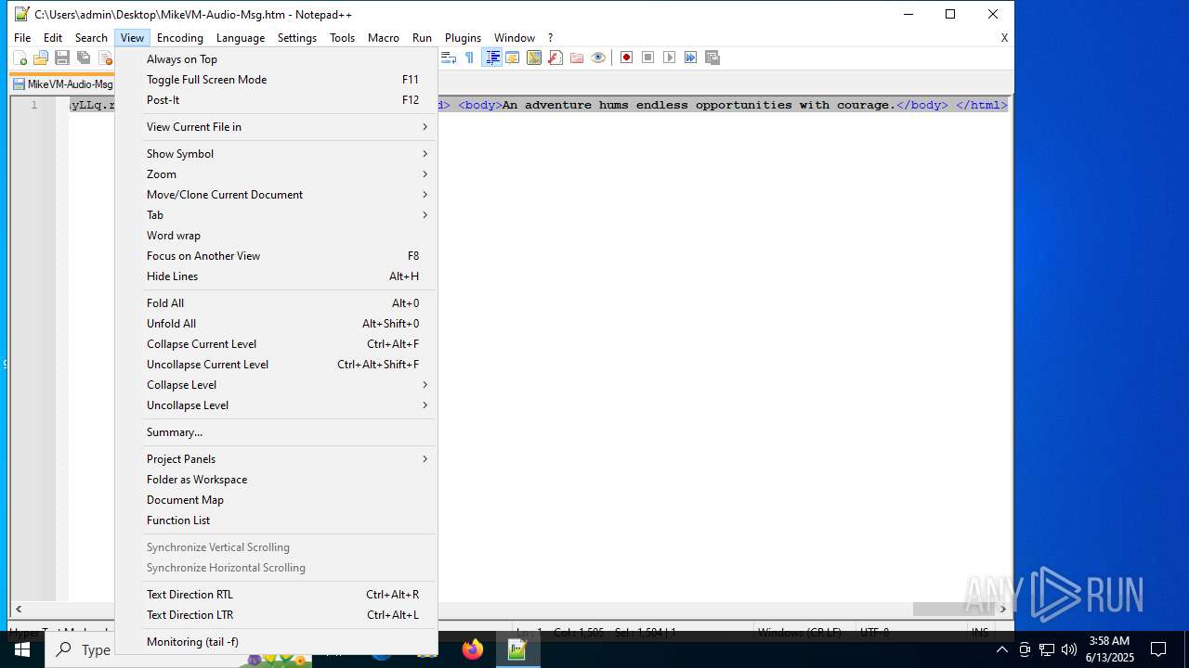
Task: Expand the Show Symbol submenu
Action: tap(276, 154)
